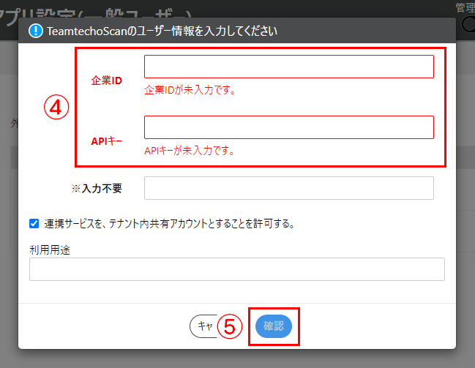The width and height of the screenshot is (475, 368).
Task: Click the 企業ID field label
Action: point(107,80)
